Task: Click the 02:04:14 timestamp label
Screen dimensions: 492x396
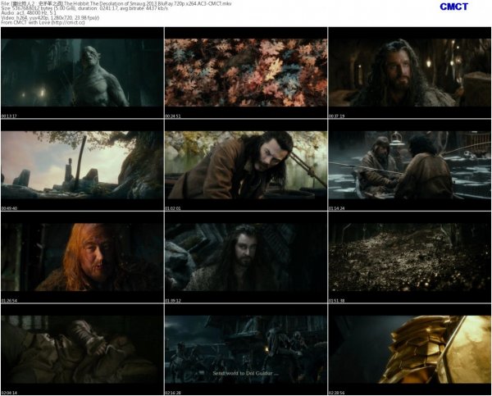Action: [x=9, y=393]
